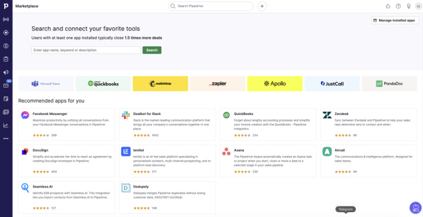This screenshot has width=423, height=217.
Task: Click the green Search button
Action: (x=152, y=50)
